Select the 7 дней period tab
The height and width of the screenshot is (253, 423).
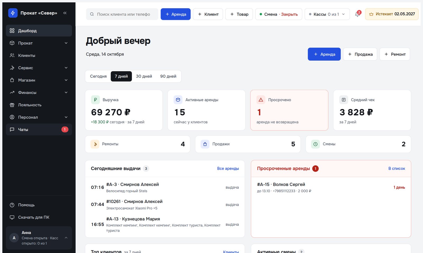tap(121, 76)
